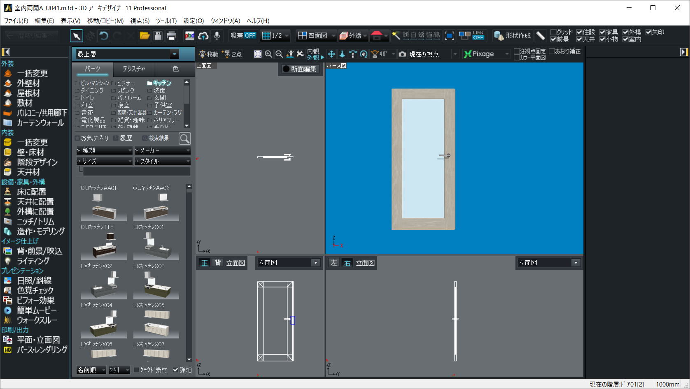Click the open folder icon in toolbar
This screenshot has height=389, width=690.
tap(145, 36)
